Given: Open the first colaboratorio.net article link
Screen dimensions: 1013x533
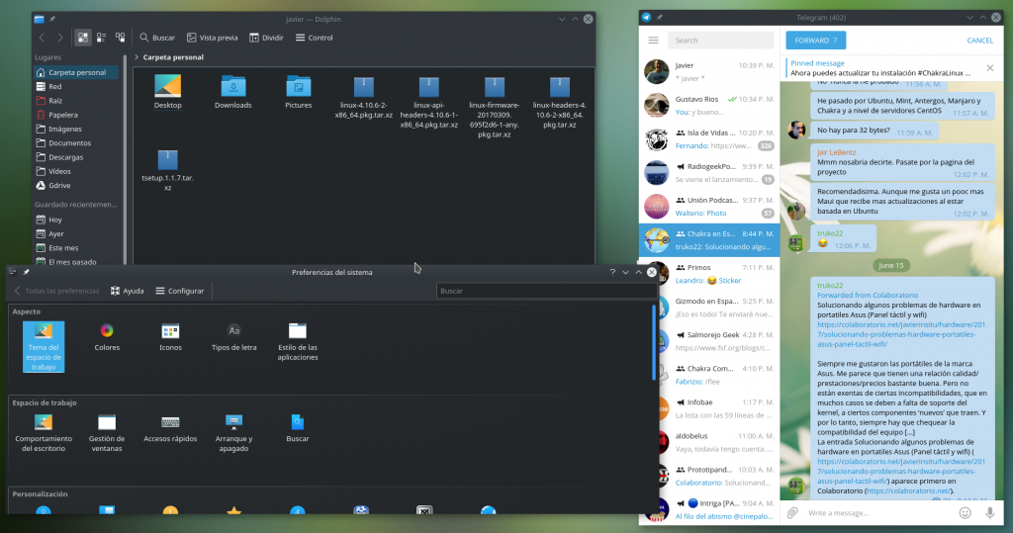Looking at the screenshot, I should coord(900,334).
